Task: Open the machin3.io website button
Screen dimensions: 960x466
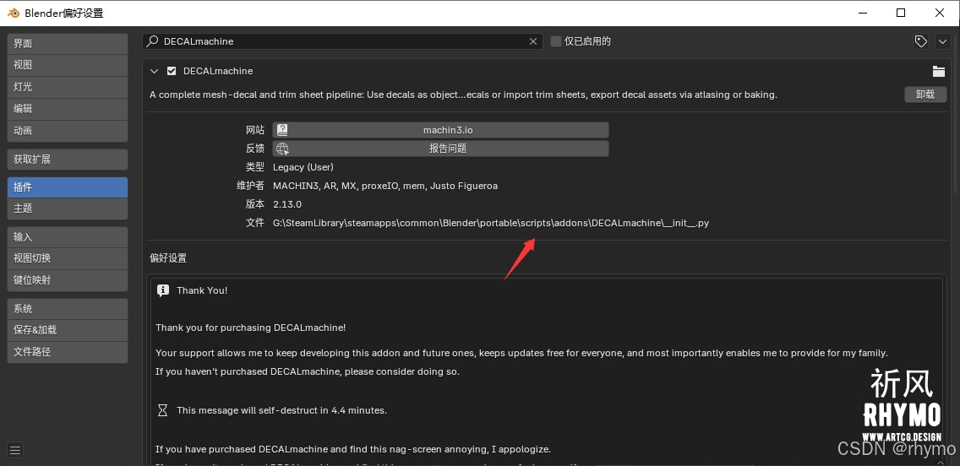Action: pos(440,130)
